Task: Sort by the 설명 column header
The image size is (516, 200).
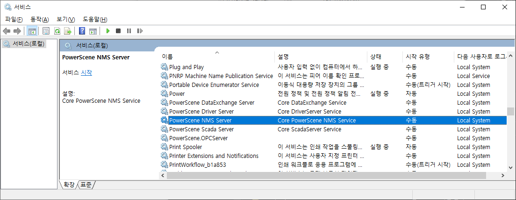Action: [321, 57]
